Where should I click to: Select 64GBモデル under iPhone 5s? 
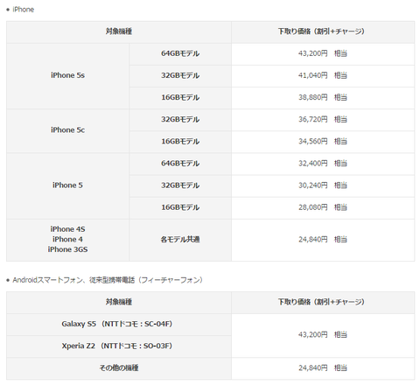point(180,54)
